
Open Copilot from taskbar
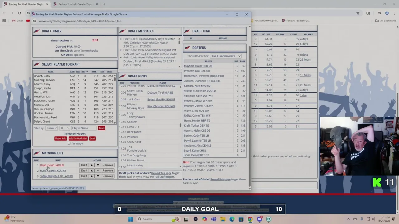tap(204, 219)
